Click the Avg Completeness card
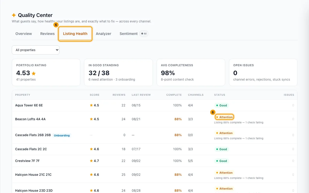The image size is (309, 193). tap(191, 72)
